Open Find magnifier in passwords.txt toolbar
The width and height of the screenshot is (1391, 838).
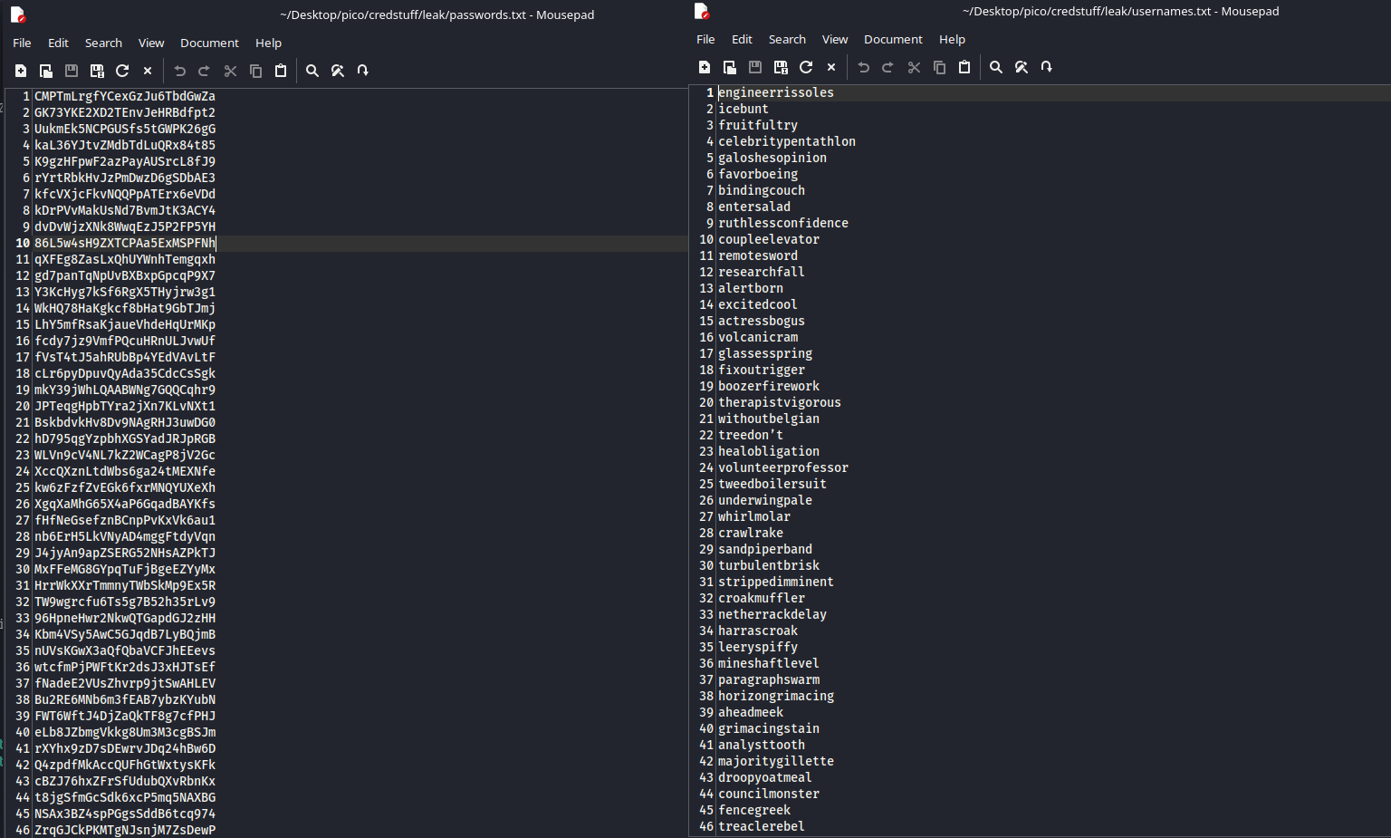[312, 71]
